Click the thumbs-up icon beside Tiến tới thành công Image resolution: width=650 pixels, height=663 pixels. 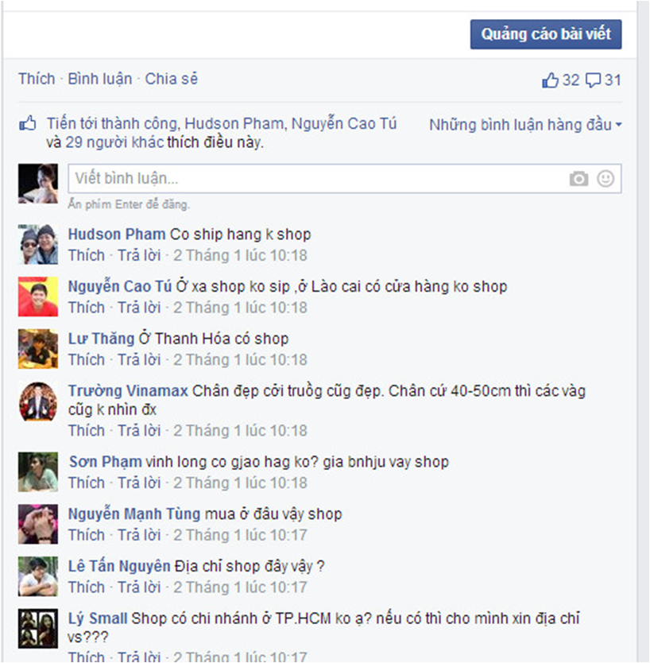(28, 123)
